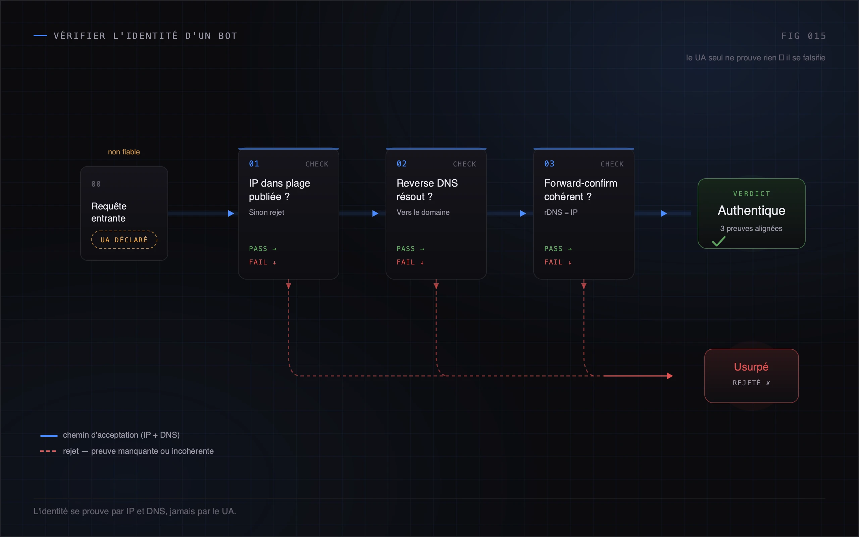Click the red arrowhead pointing to Usurpé
Viewport: 859px width, 537px height.
[x=670, y=376]
